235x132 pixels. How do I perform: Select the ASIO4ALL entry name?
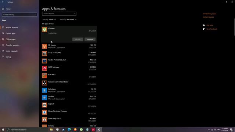click(52, 74)
